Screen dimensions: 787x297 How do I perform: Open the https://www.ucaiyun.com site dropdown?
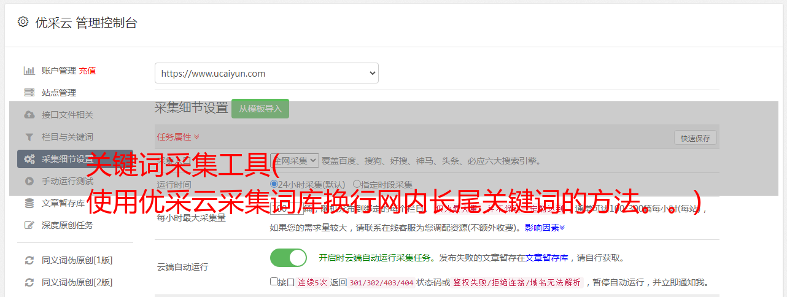[266, 73]
